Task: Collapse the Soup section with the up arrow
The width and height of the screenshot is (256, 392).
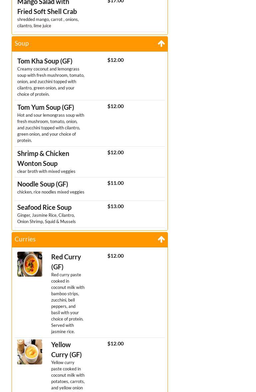Action: (161, 44)
